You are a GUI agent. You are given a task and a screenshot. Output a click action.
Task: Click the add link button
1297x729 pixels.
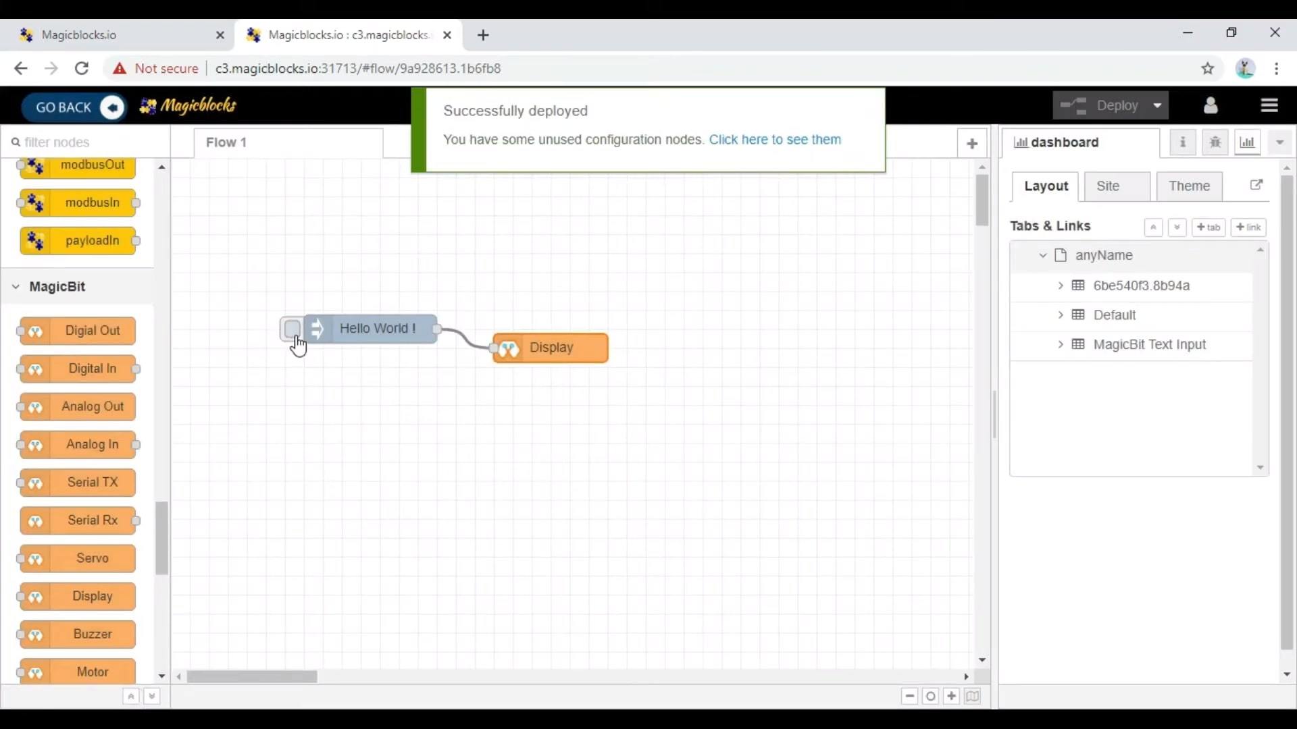[x=1248, y=227]
